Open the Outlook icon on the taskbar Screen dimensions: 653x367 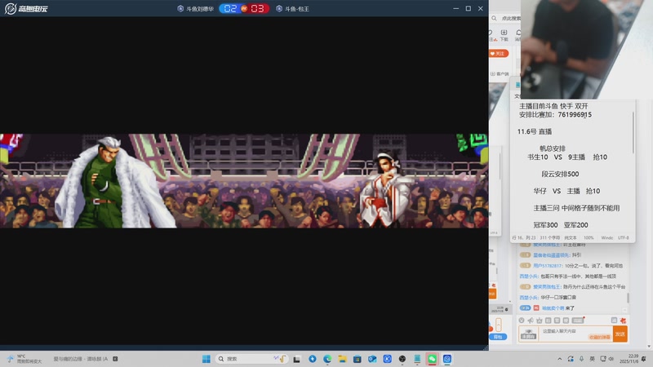click(x=372, y=359)
